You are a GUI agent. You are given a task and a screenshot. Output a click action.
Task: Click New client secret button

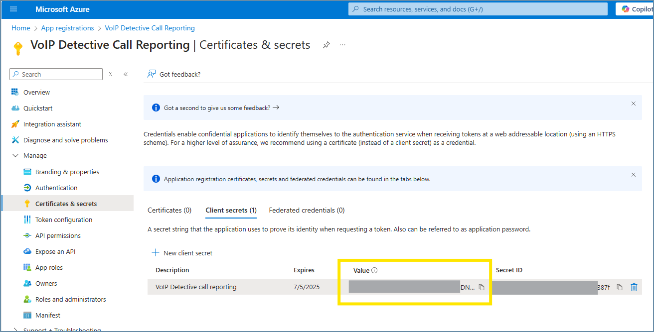tap(182, 253)
